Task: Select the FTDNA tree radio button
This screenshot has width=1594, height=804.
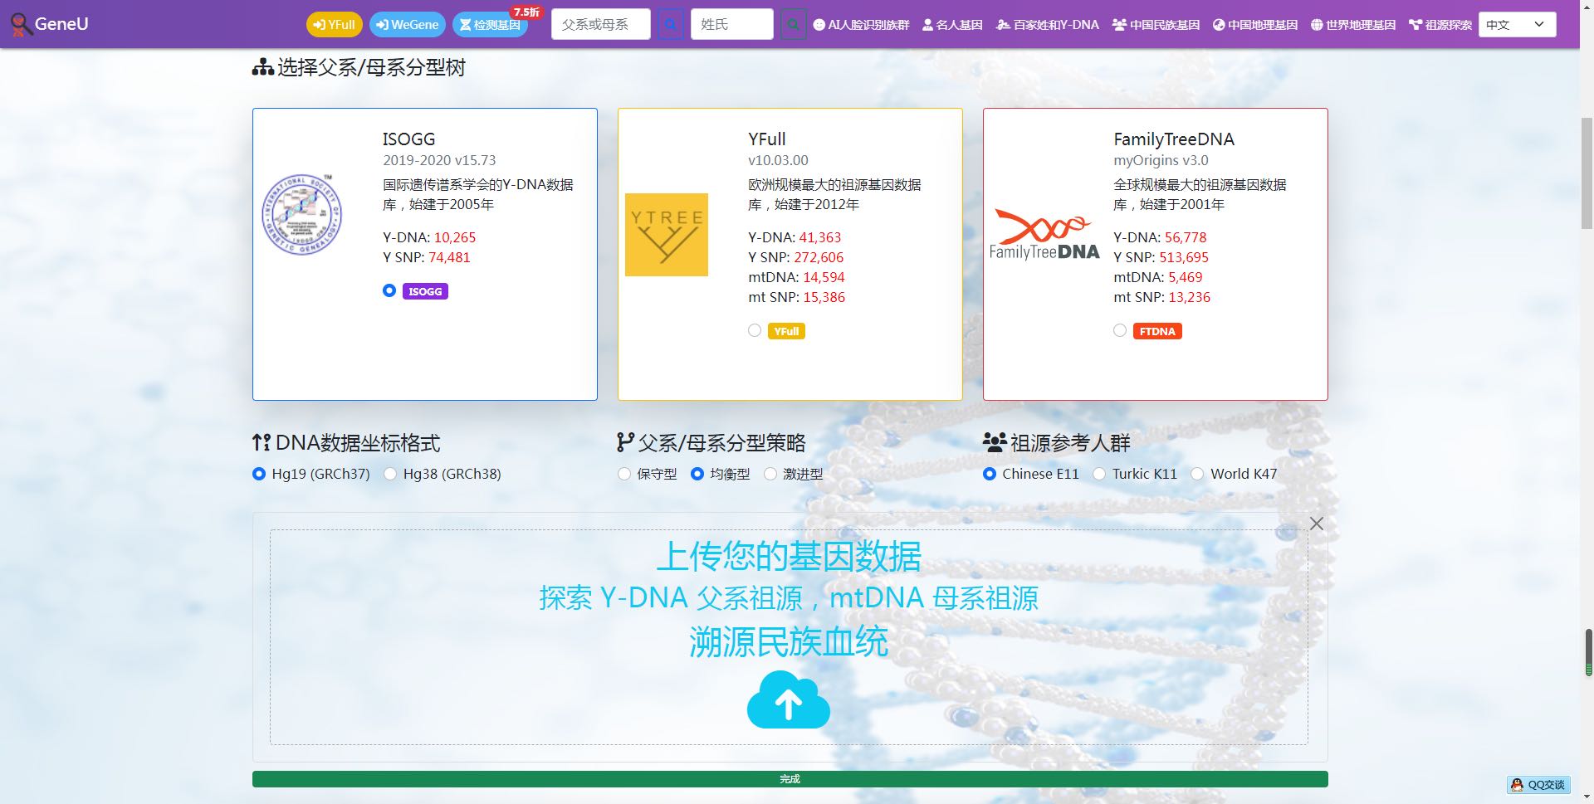Action: [x=1120, y=330]
